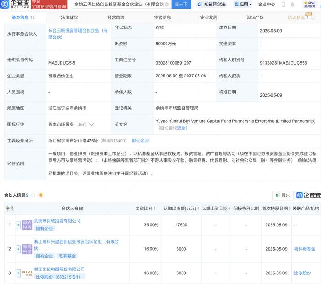Click the 粤科兴温 purple logo thumbnail

coord(27,249)
